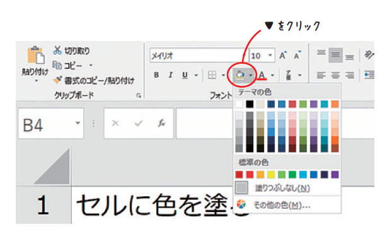Click the Paste (貼り付け) clipboard icon
The image size is (392, 234).
click(x=36, y=55)
